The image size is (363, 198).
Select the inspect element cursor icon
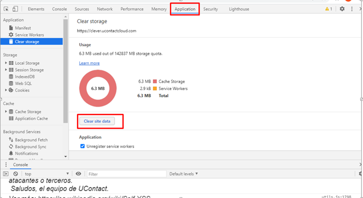6,9
